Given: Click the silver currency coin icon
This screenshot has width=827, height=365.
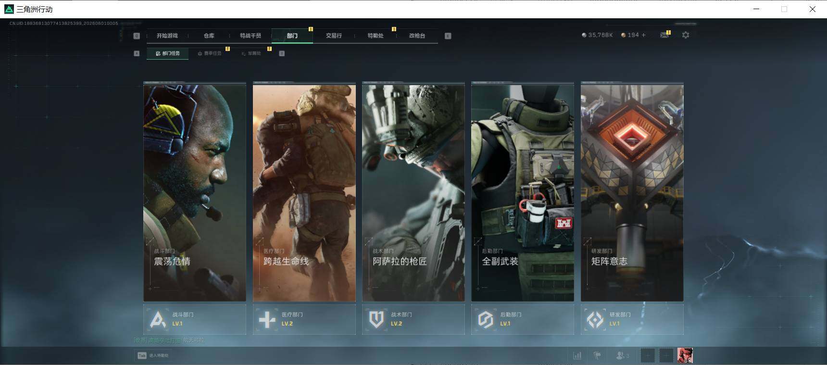Looking at the screenshot, I should pyautogui.click(x=584, y=35).
